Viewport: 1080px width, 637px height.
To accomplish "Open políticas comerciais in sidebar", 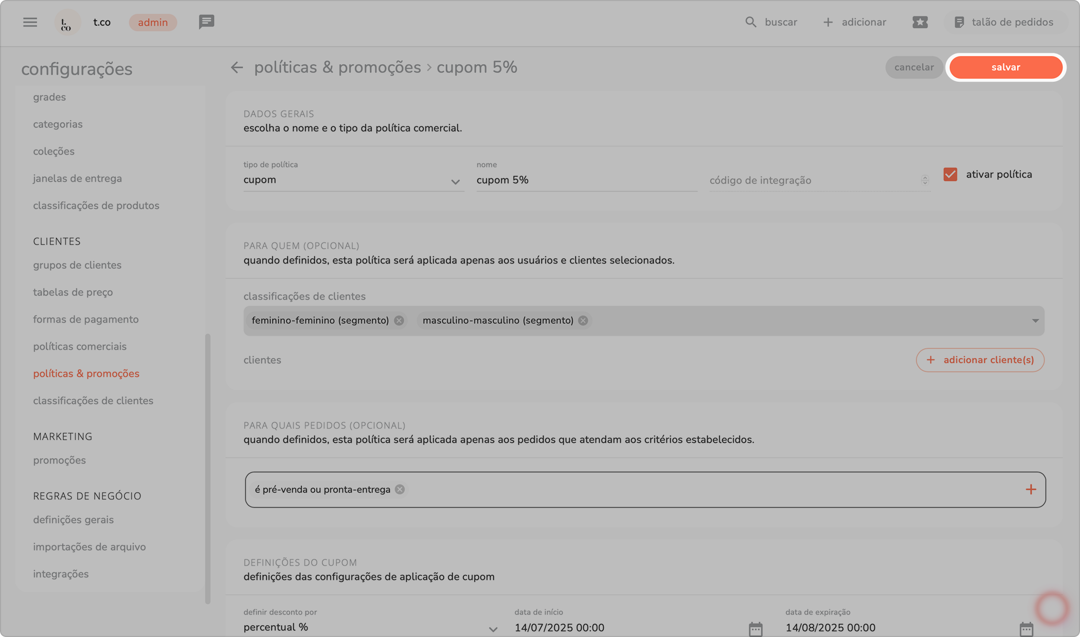I will [x=80, y=346].
